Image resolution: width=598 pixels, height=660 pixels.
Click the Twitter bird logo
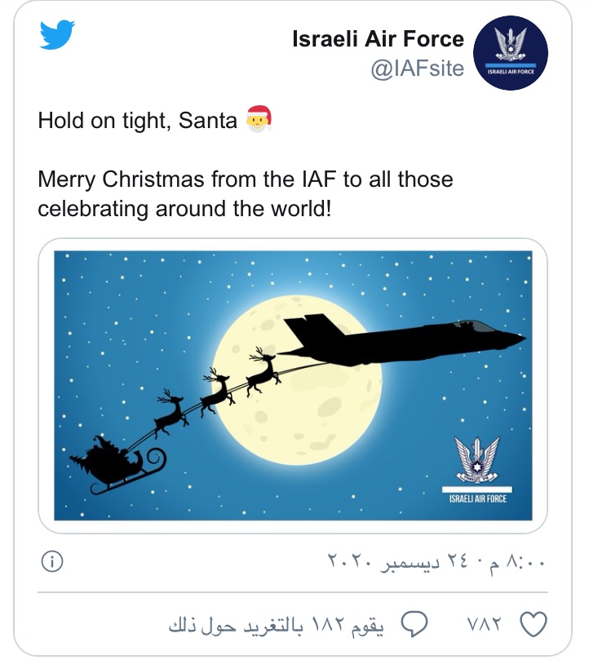pos(57,37)
